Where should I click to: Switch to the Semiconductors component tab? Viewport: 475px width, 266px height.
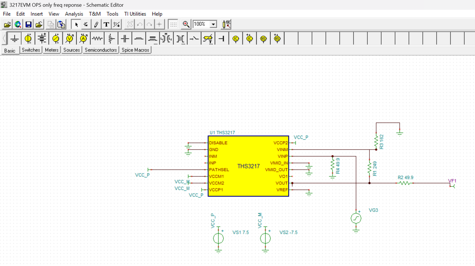101,50
